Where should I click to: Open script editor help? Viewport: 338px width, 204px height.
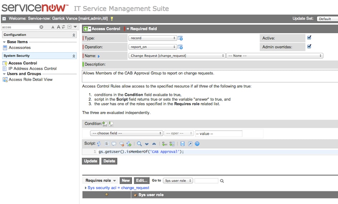(x=197, y=144)
